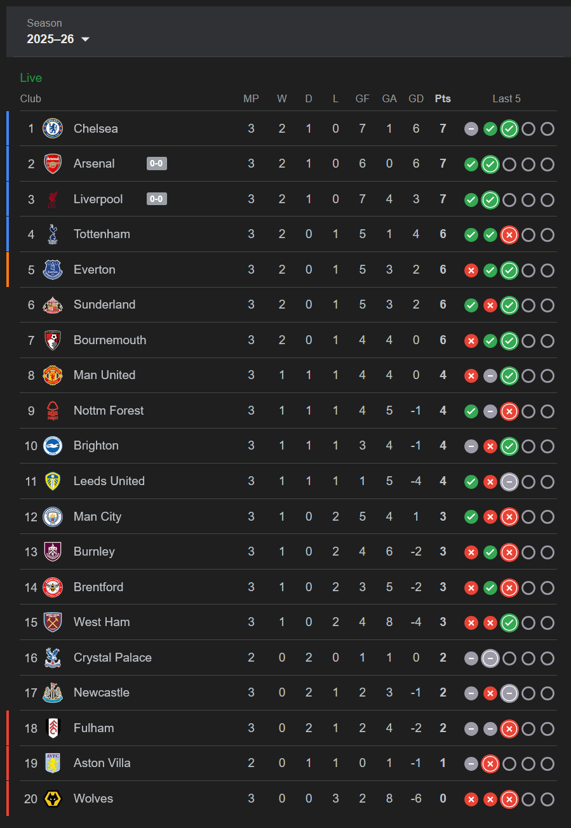Click the Brentford club crest
571x828 pixels.
point(53,587)
